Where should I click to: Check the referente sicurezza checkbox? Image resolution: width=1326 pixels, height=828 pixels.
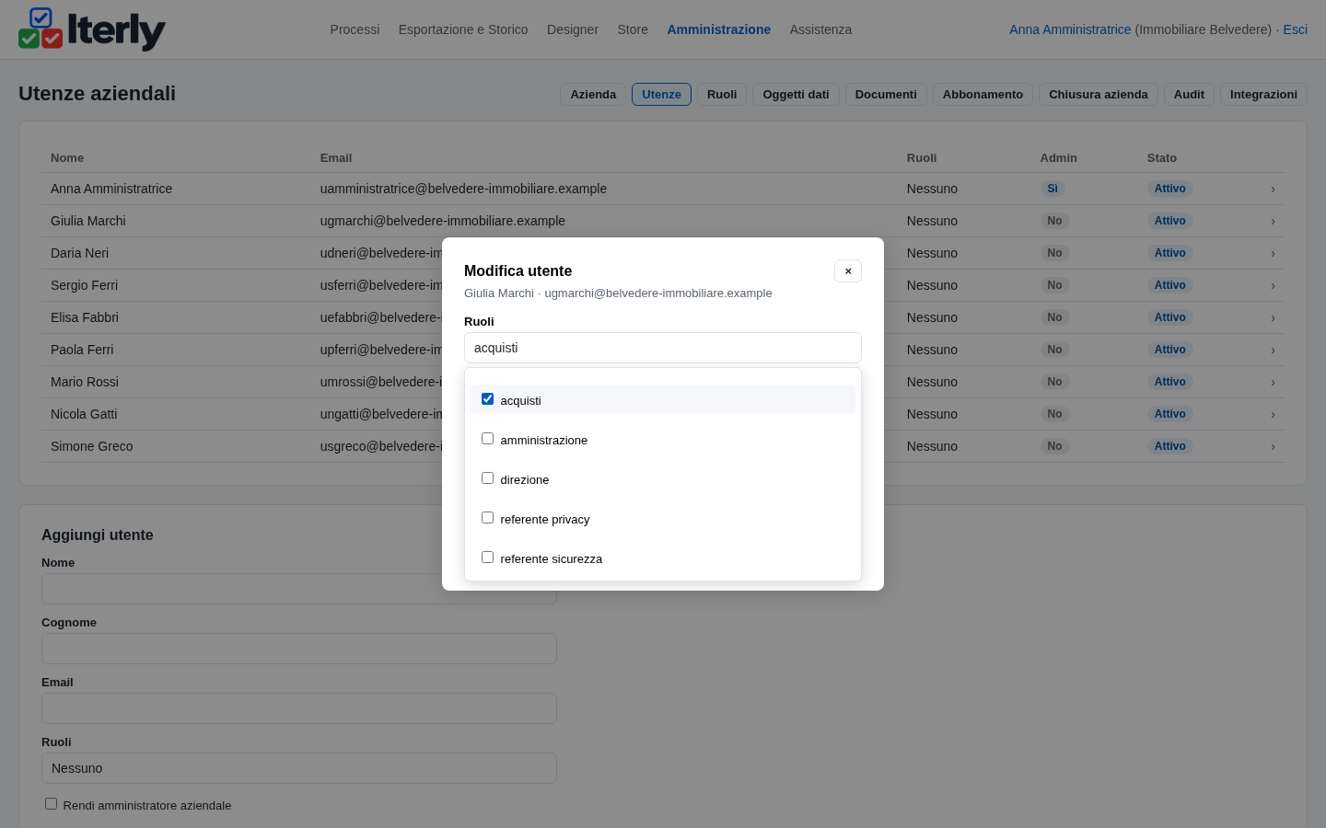pos(487,557)
